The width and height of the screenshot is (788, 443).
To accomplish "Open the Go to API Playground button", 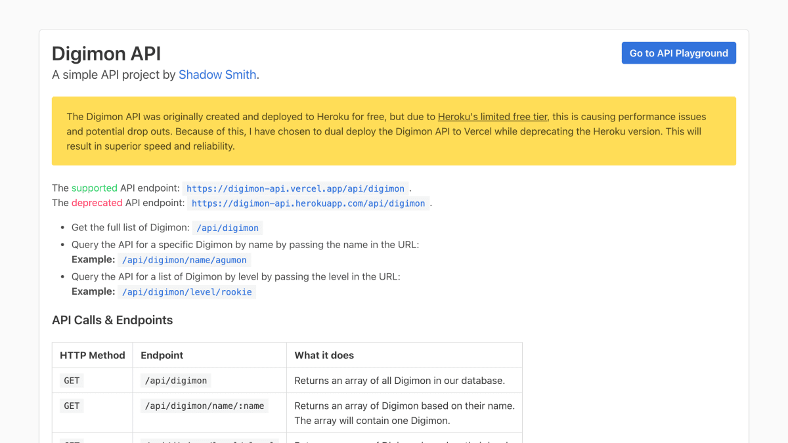I will coord(678,53).
